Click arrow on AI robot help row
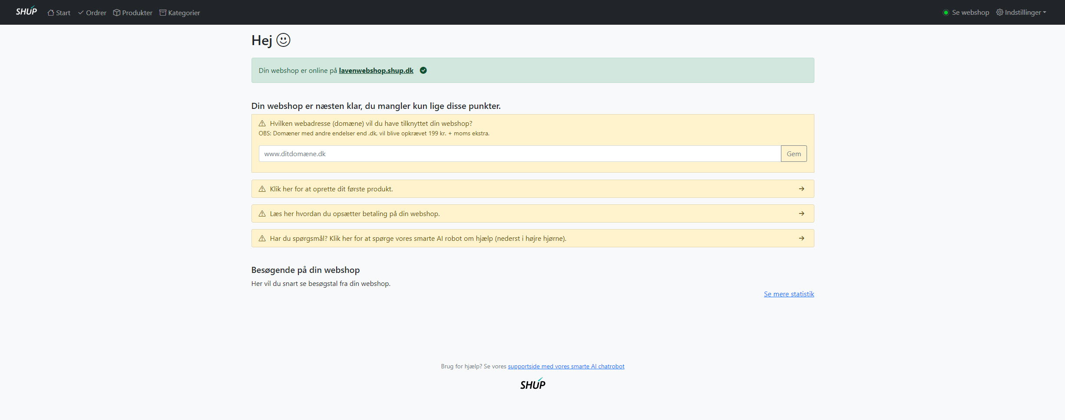Image resolution: width=1065 pixels, height=420 pixels. point(801,238)
